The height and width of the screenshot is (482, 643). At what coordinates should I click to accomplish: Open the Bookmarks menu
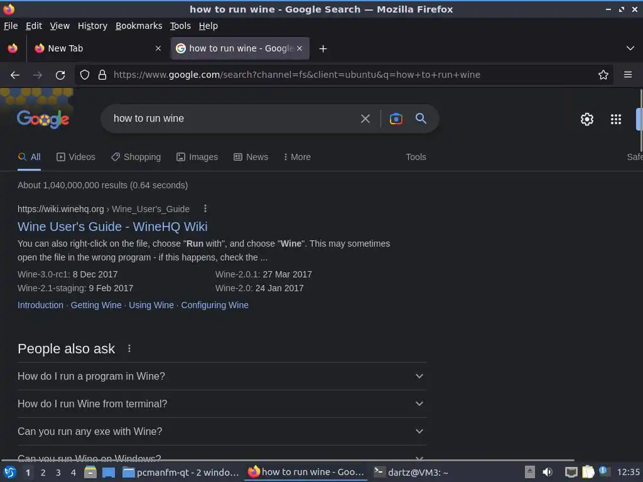(x=139, y=26)
